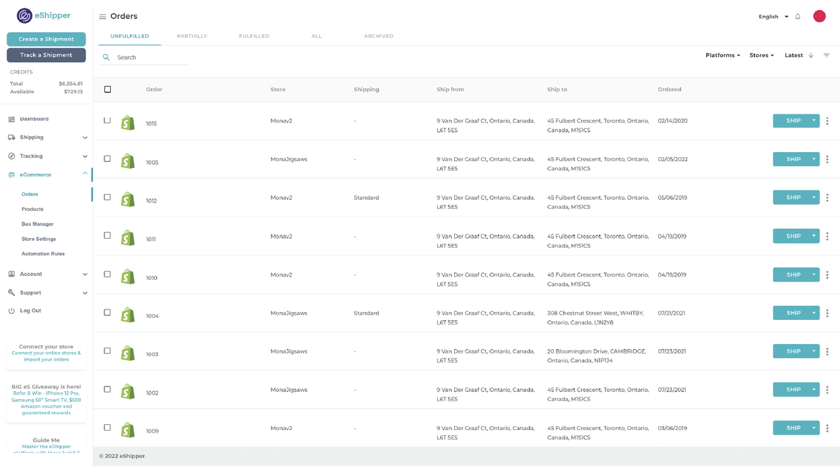Screen dimensions: 840x472
Task: Open the Platforms filter dropdown
Action: click(723, 56)
